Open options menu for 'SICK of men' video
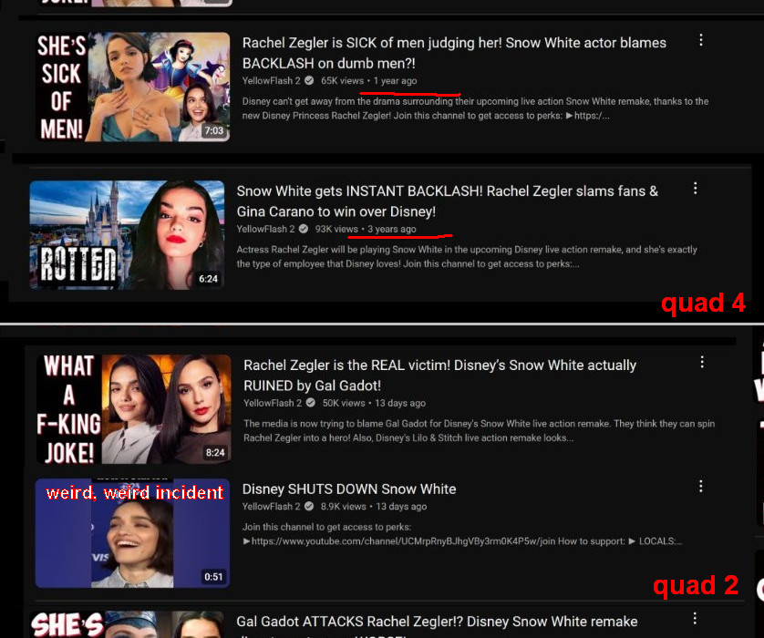 click(701, 40)
